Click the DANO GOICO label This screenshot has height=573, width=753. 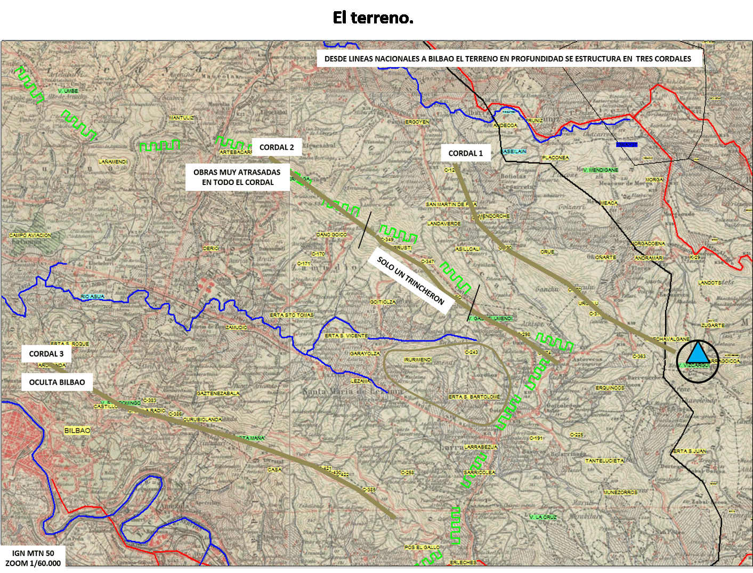(331, 235)
